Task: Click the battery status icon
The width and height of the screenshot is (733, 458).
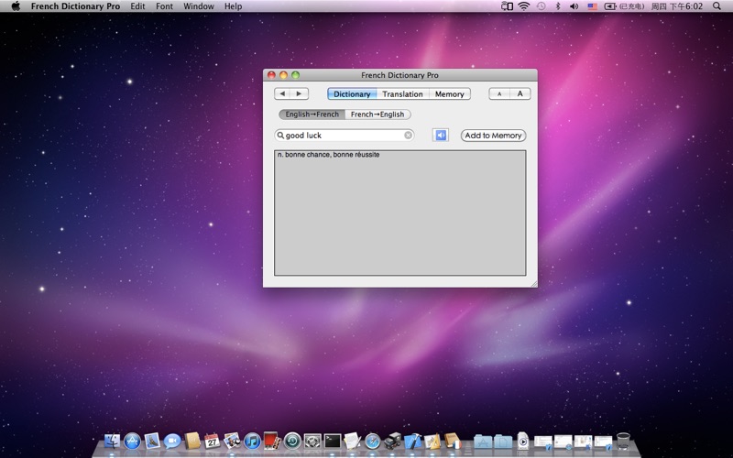Action: pos(610,6)
